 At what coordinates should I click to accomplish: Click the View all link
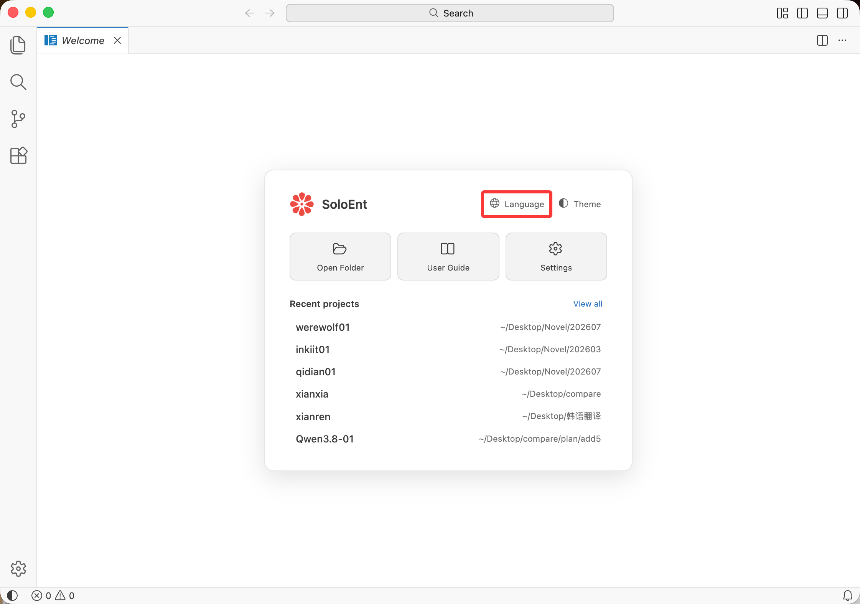pos(588,304)
